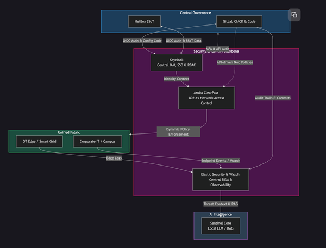Click the Edge Logs edge label

pyautogui.click(x=114, y=158)
